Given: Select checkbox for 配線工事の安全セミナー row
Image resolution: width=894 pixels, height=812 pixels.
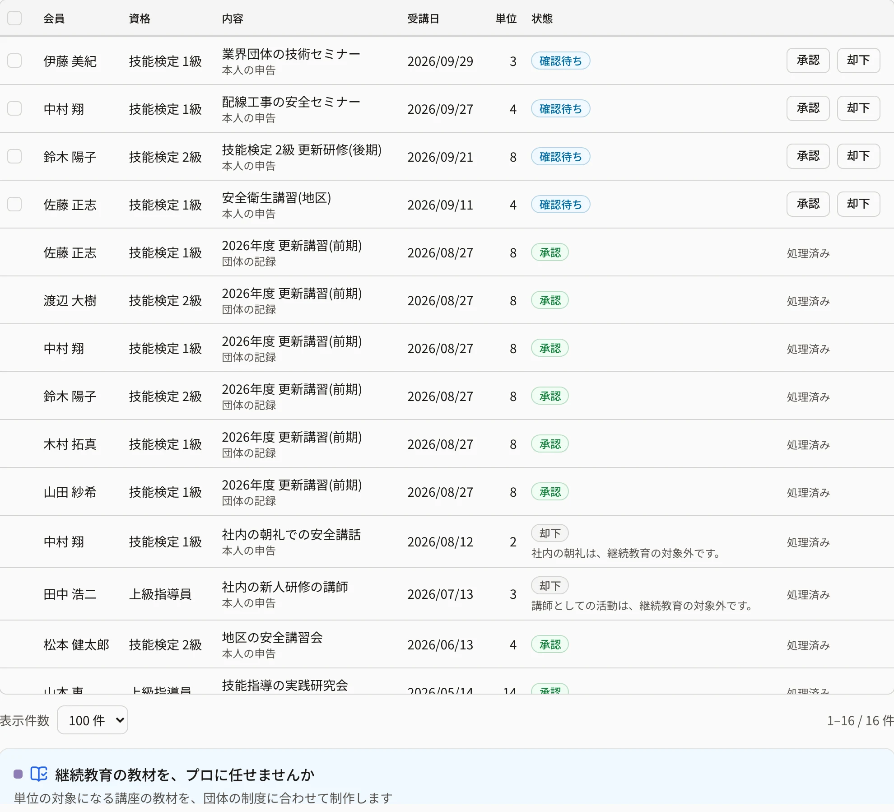Looking at the screenshot, I should (14, 108).
